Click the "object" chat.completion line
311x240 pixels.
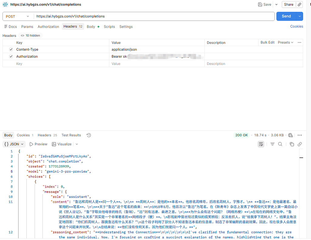tap(55, 161)
